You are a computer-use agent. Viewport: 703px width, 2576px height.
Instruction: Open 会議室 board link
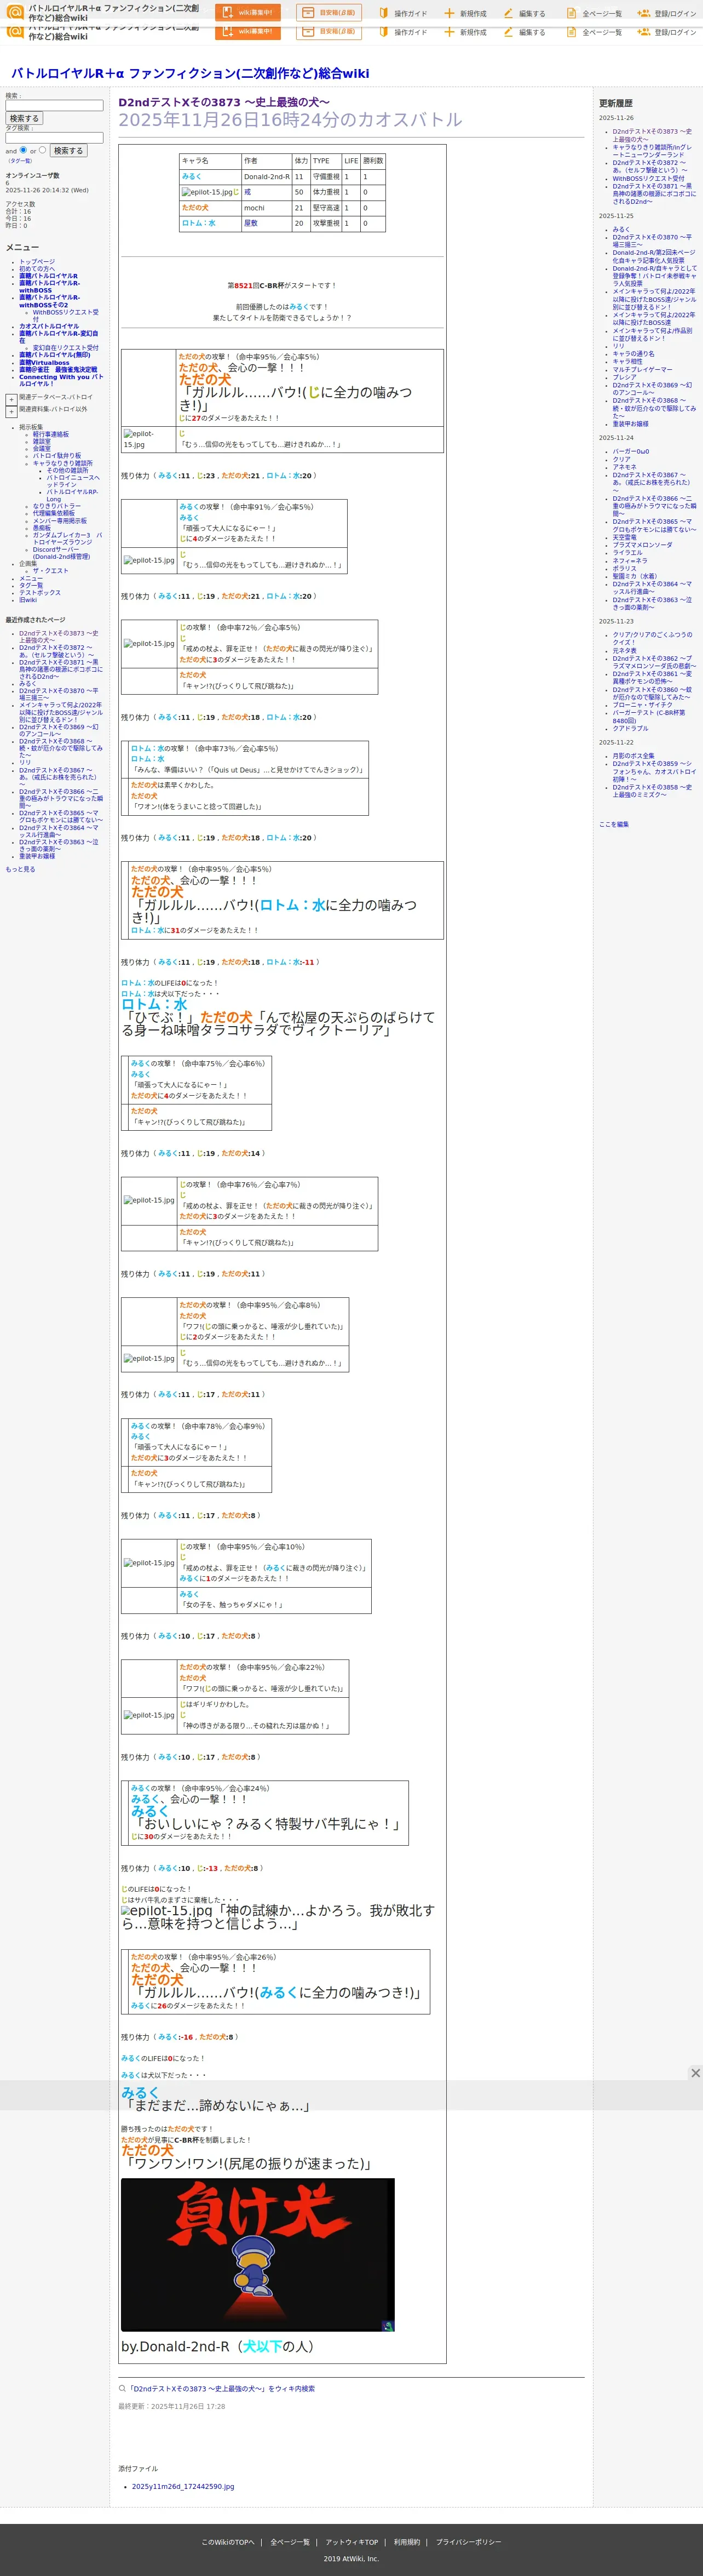41,449
